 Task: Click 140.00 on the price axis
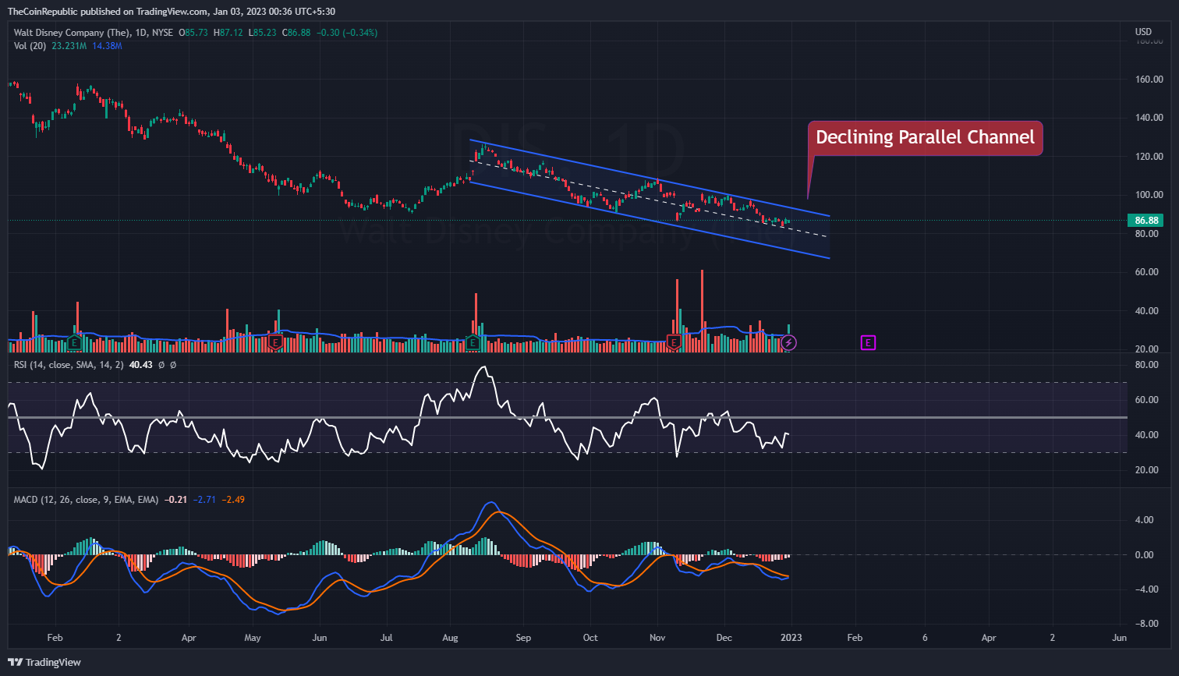tap(1148, 118)
